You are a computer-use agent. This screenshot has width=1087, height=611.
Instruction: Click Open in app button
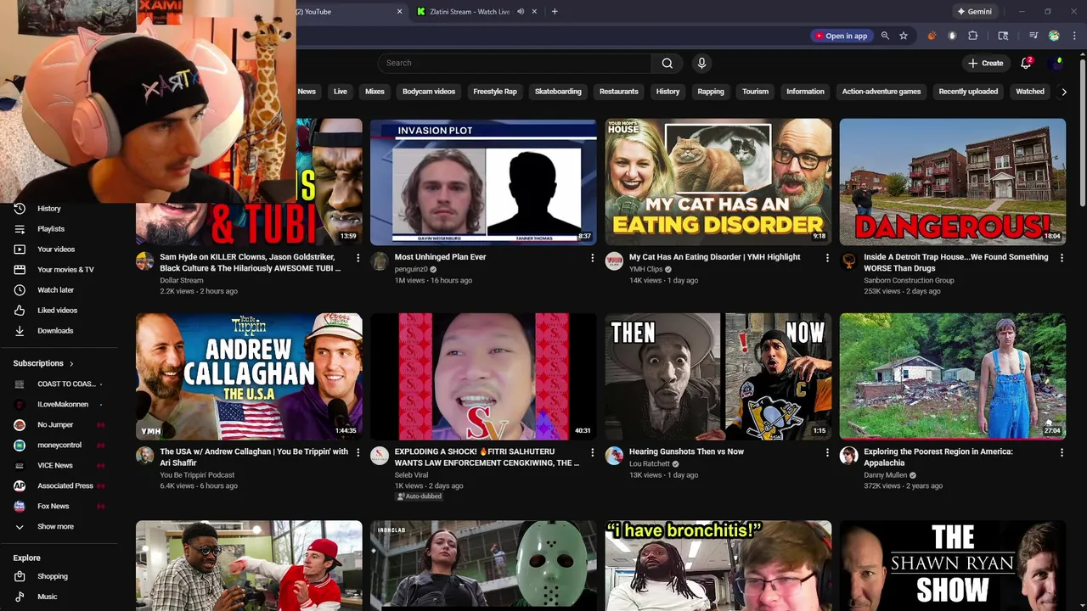pyautogui.click(x=841, y=36)
